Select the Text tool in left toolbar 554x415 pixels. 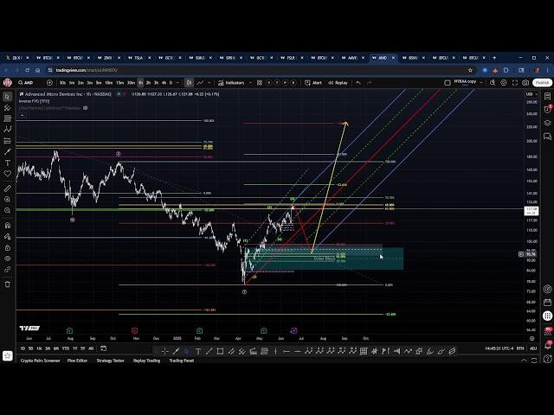pyautogui.click(x=8, y=163)
